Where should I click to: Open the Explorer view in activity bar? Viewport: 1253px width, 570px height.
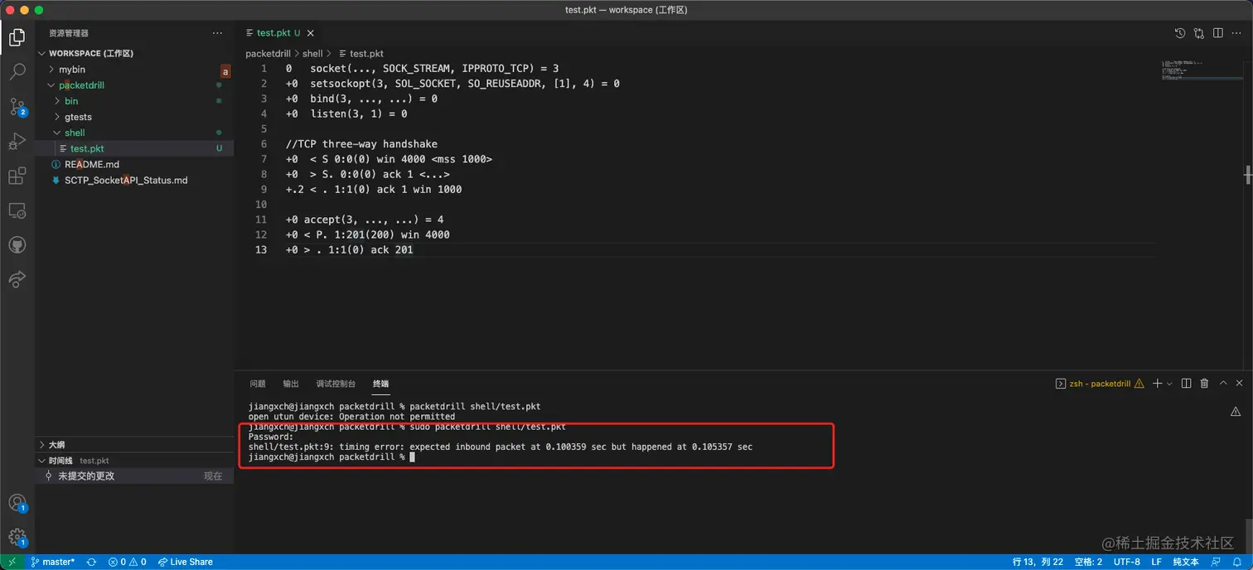17,37
